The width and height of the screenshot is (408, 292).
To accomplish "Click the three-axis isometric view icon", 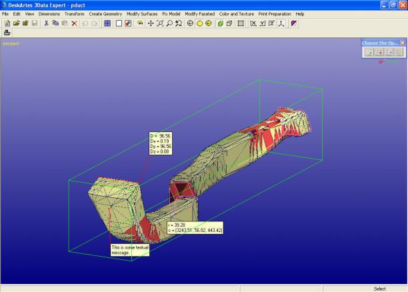I will coord(281,23).
